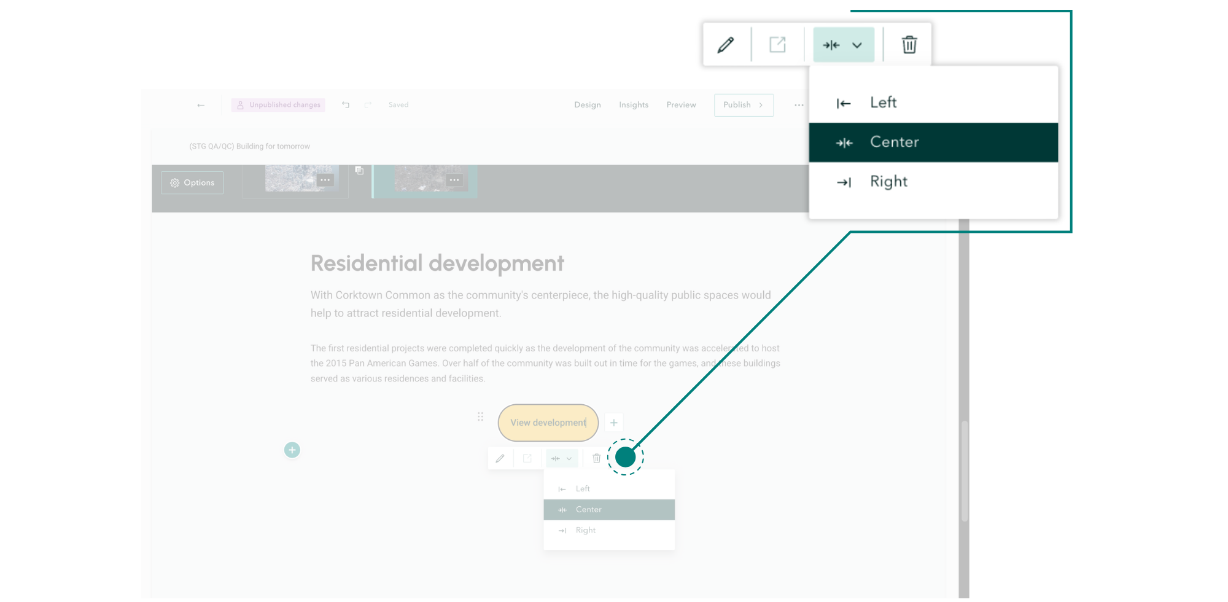Image resolution: width=1228 pixels, height=602 pixels.
Task: Open the more options ellipsis menu
Action: [x=799, y=105]
